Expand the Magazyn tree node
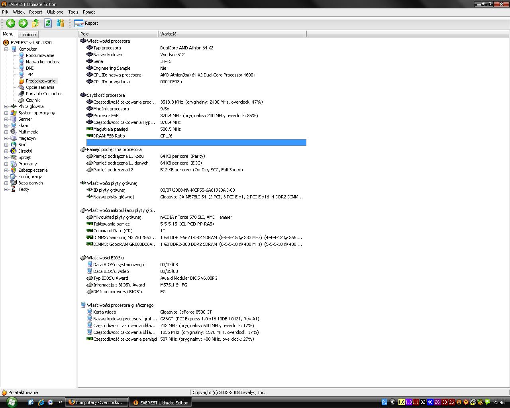 (6, 138)
